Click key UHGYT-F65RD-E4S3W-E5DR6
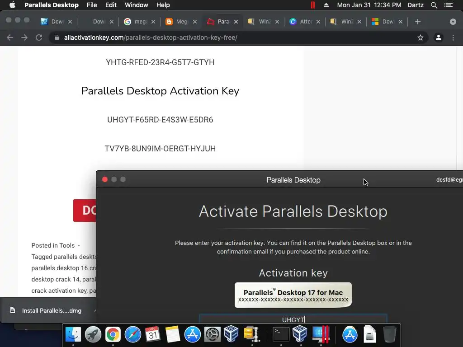This screenshot has width=463, height=347. pyautogui.click(x=160, y=120)
